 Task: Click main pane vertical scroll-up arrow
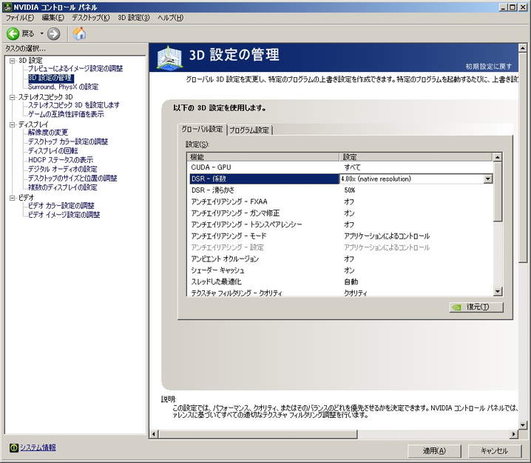point(523,48)
